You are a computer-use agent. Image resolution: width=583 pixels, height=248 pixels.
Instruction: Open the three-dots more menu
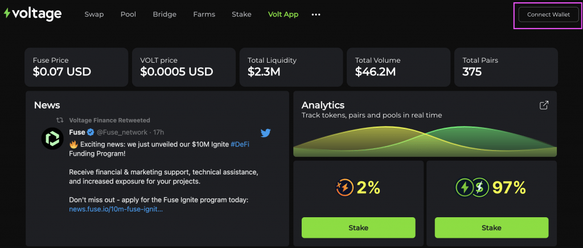315,14
